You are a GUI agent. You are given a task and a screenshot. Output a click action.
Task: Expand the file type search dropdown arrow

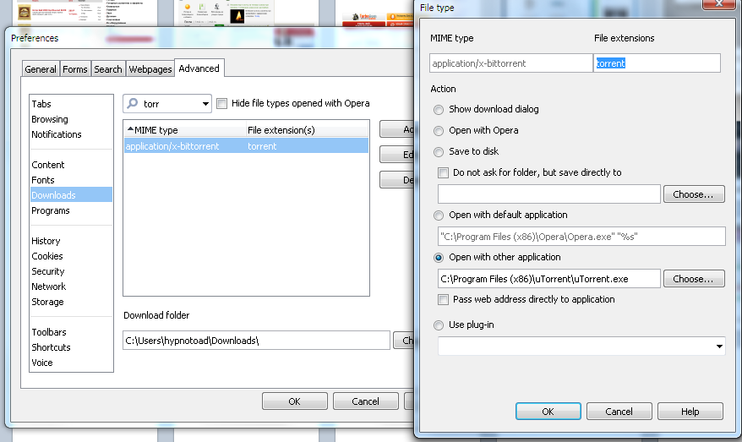(205, 104)
